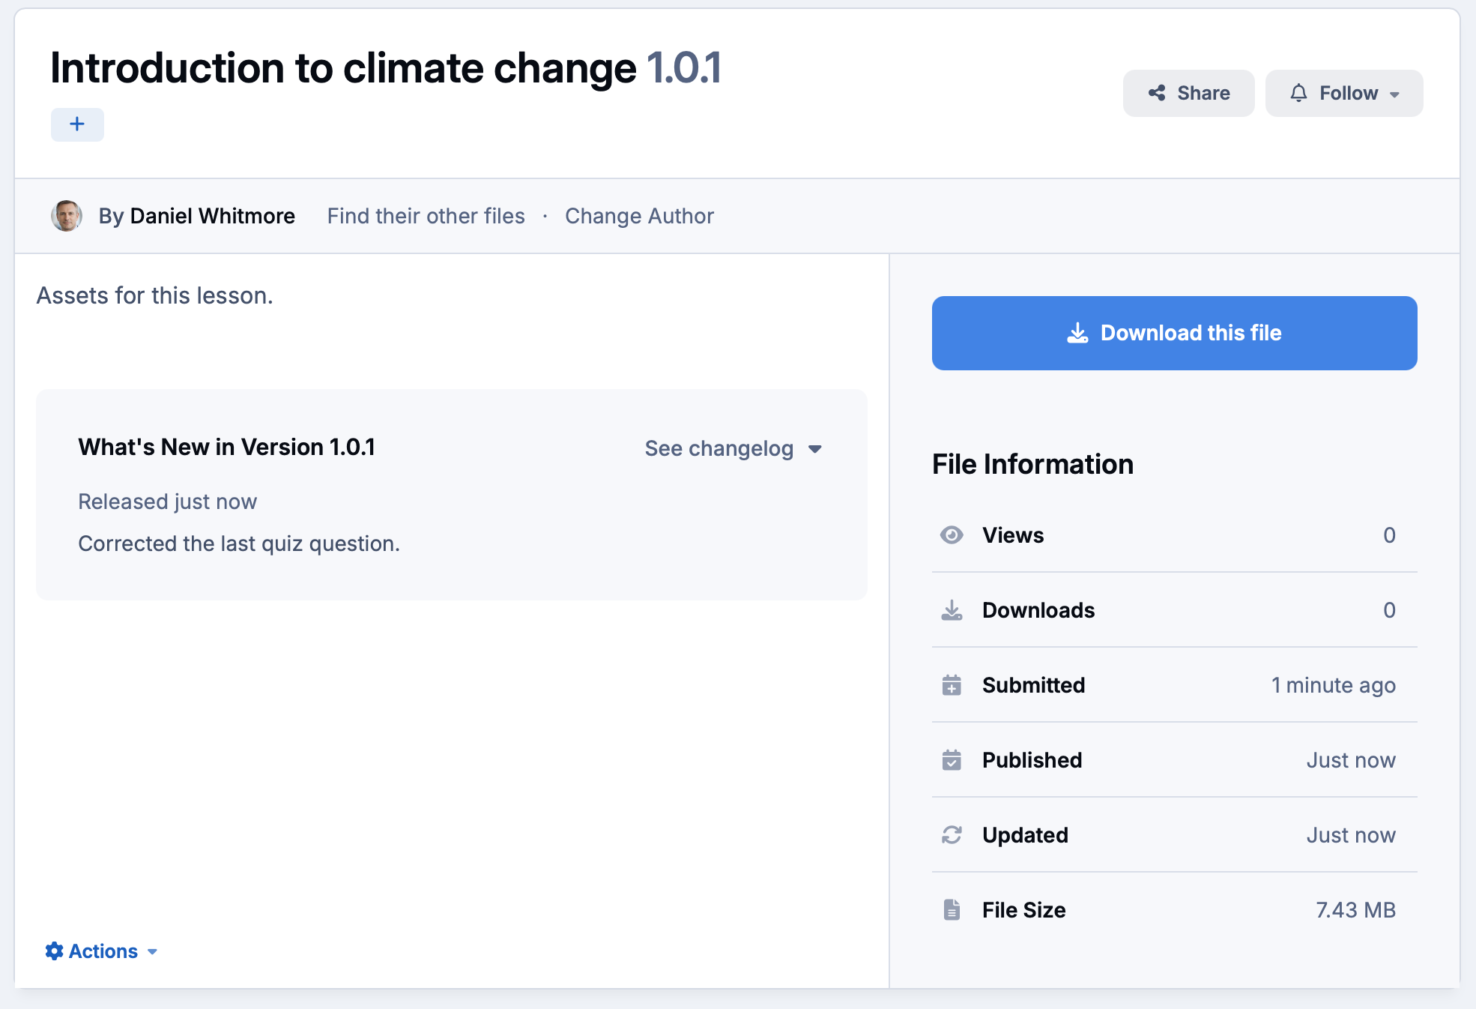Click the Published calendar-check icon
Image resolution: width=1476 pixels, height=1009 pixels.
[x=952, y=760]
